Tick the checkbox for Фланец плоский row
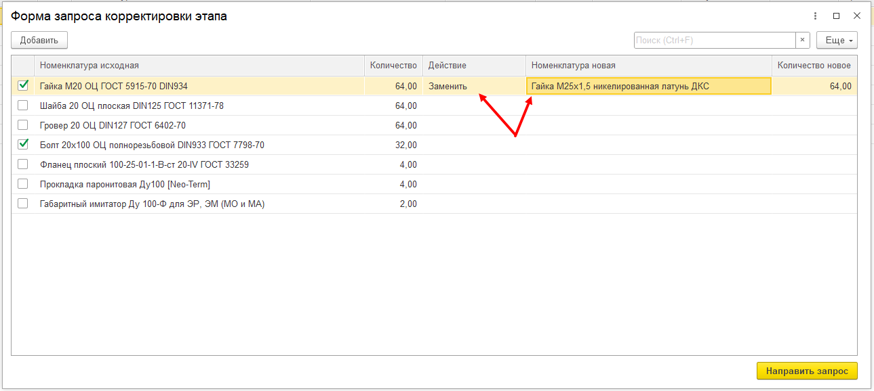 pos(23,164)
